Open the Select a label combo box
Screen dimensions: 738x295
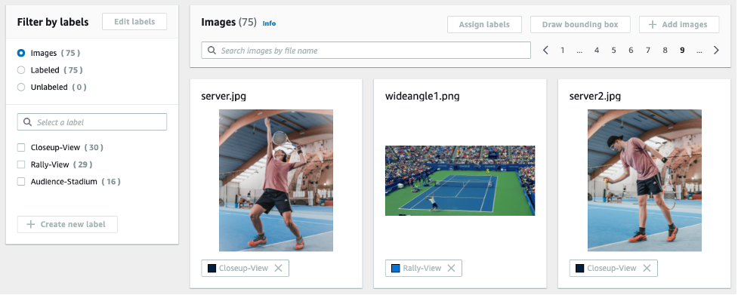tap(92, 122)
